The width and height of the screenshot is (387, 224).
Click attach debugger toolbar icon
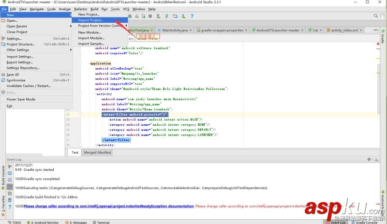[x=144, y=16]
